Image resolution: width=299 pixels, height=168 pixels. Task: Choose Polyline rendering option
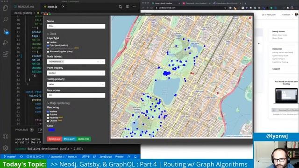(x=48, y=115)
